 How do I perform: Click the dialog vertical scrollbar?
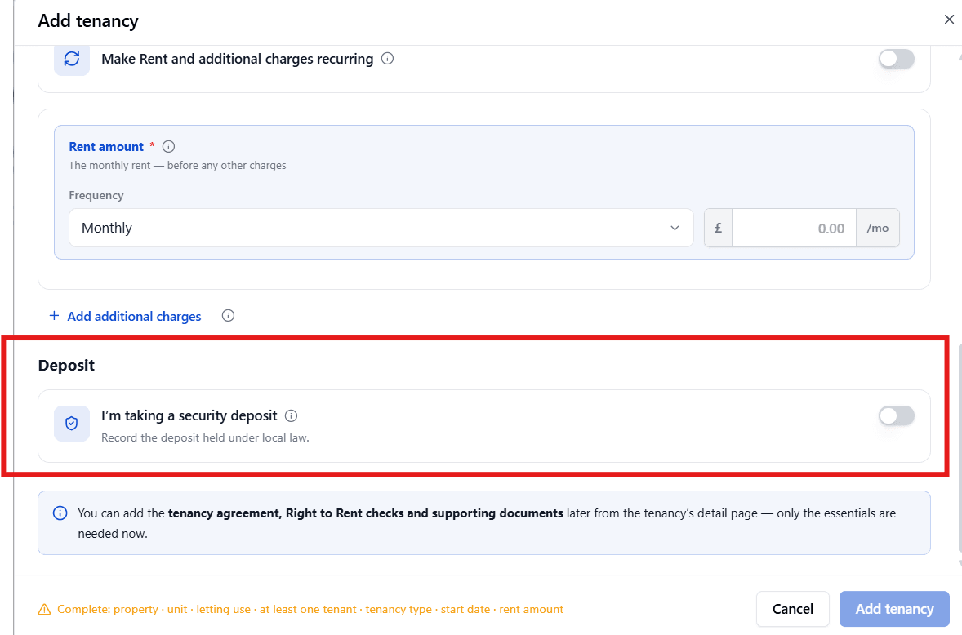point(958,447)
